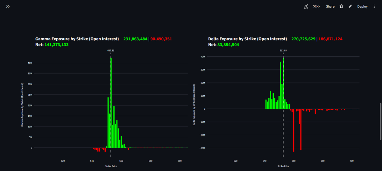This screenshot has width=382, height=171.
Task: Click the page vertical scrollbar thumb
Action: [x=380, y=121]
